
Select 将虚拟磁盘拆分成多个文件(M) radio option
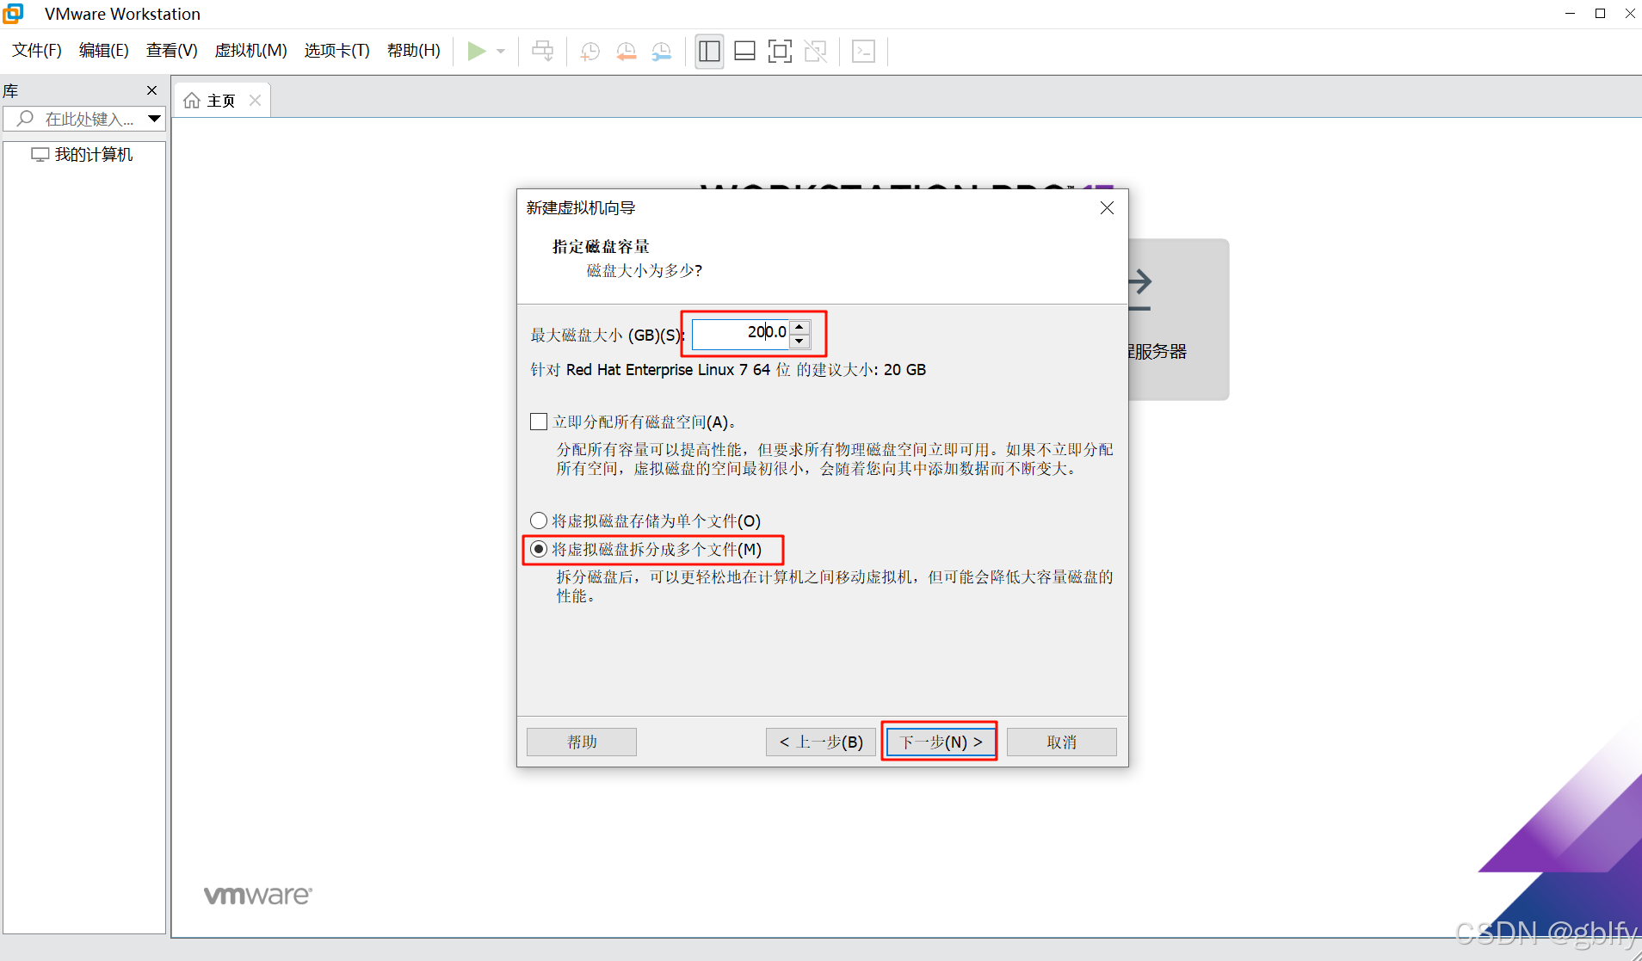(539, 549)
